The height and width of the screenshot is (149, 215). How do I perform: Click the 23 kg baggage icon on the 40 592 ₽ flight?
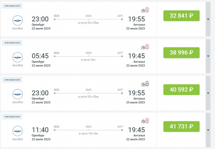coord(147,84)
